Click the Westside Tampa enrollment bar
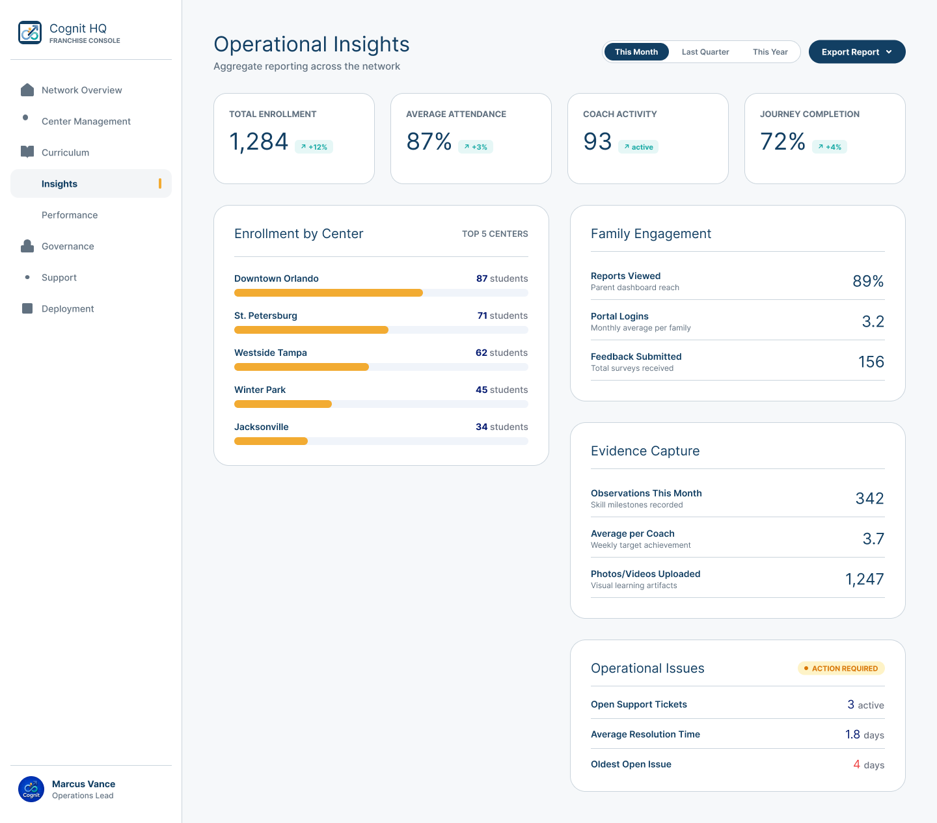Viewport: 937px width, 823px height. point(381,367)
